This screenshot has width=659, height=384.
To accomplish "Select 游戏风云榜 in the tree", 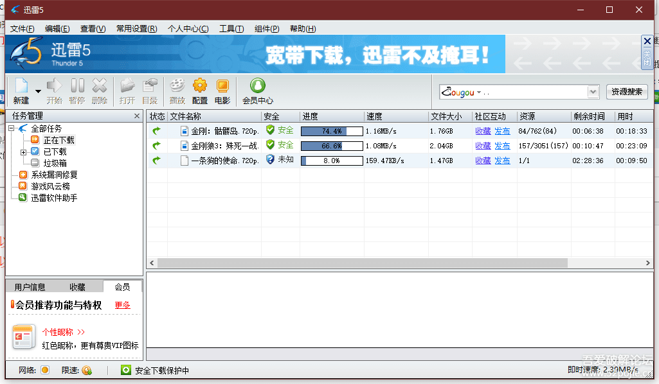I will (x=50, y=186).
